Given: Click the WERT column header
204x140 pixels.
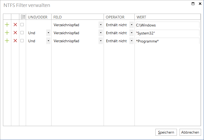Looking at the screenshot, I should click(167, 17).
